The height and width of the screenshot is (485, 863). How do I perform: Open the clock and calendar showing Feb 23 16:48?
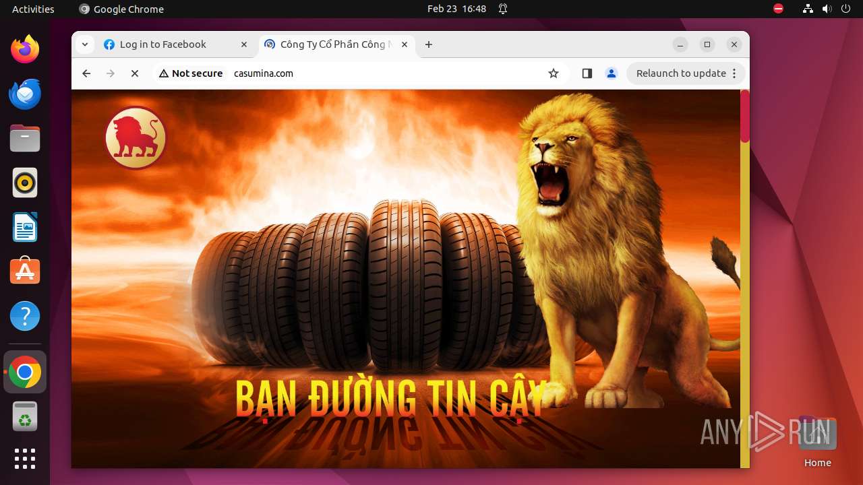click(456, 9)
